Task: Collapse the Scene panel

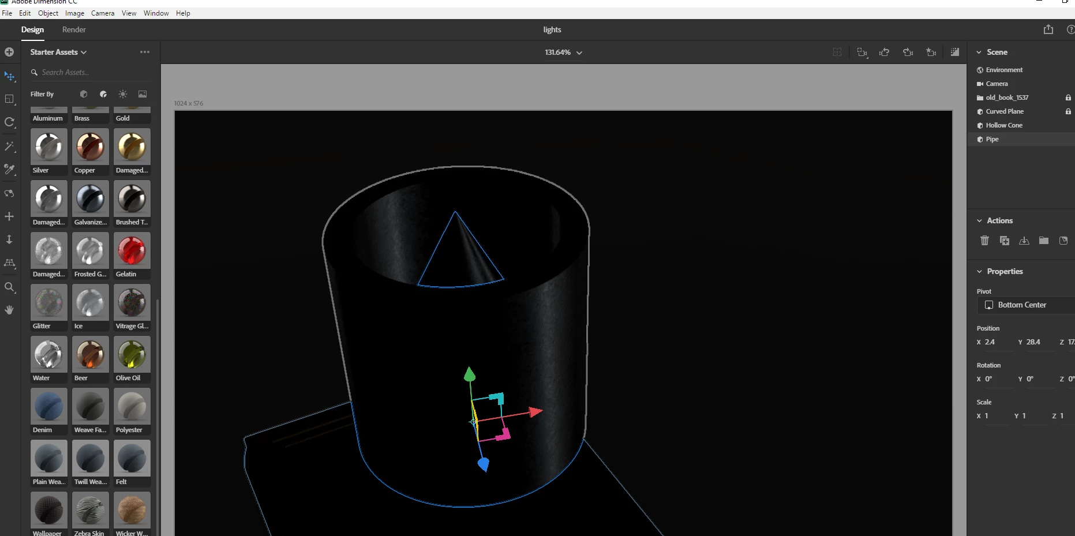Action: pyautogui.click(x=979, y=53)
